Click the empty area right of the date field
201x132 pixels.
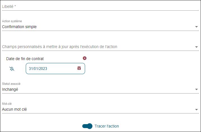click(140, 69)
